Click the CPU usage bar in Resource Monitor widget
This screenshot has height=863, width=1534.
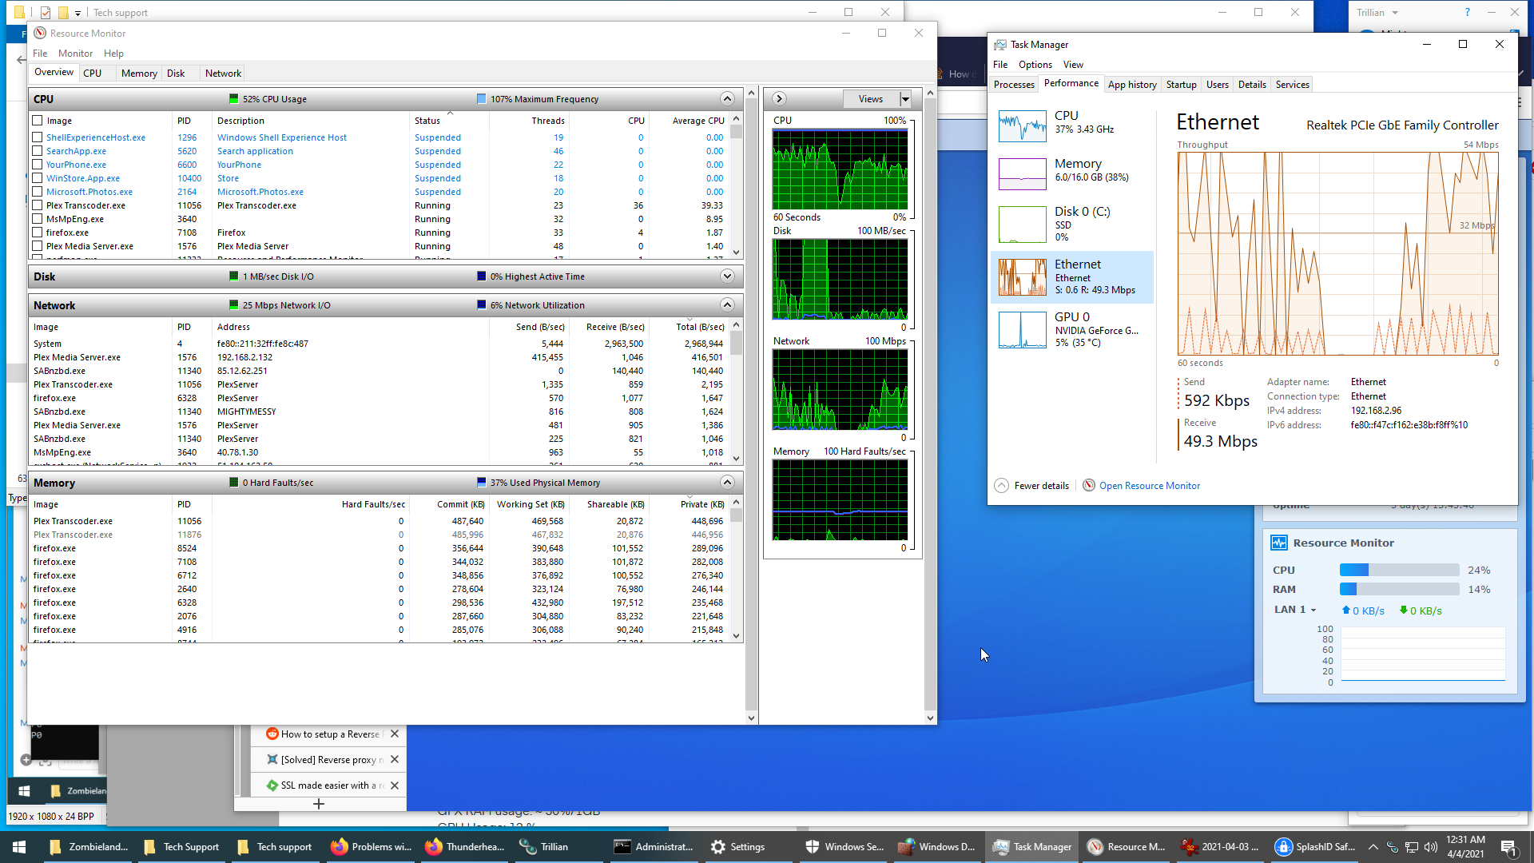(1399, 570)
